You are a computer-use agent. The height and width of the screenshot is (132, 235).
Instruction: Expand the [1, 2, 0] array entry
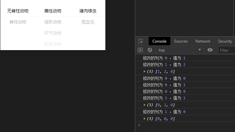(144, 71)
